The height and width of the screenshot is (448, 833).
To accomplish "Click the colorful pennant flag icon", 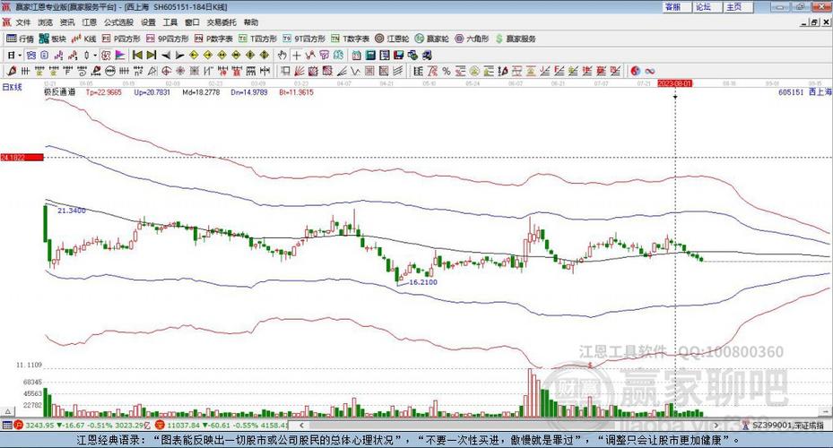I will click(x=120, y=56).
